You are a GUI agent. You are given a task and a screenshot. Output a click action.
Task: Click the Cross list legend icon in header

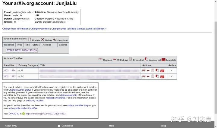click(131, 59)
